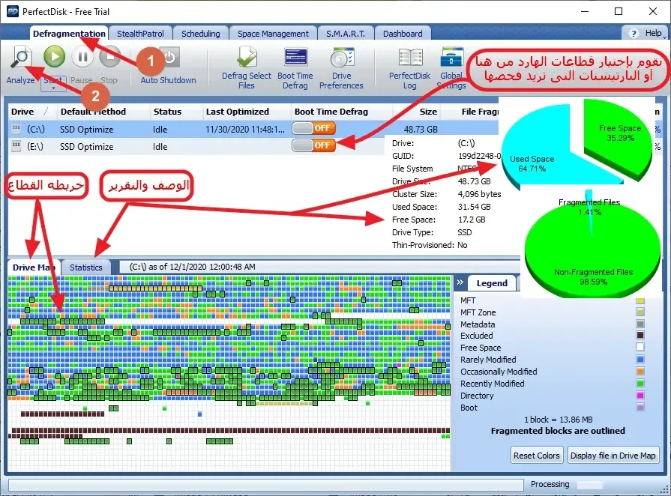Change Occasionally Modified color swatch
Viewport: 671px width, 496px height.
click(640, 371)
